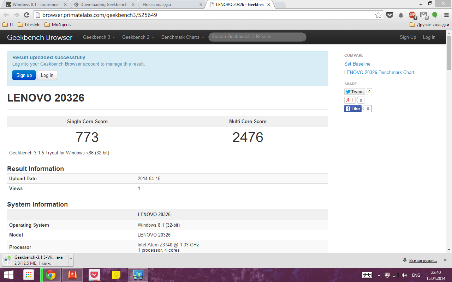Open the IT bookmarks folder
This screenshot has width=452, height=282.
(x=8, y=25)
